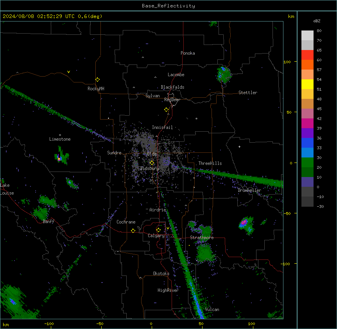Screen dimensions: 337x329
Task: Click the Innisfail city label
Action: [162, 127]
